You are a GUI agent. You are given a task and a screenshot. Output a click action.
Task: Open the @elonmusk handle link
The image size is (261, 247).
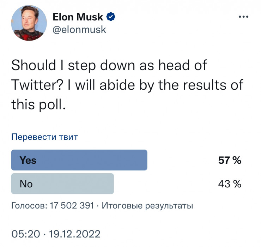pos(79,29)
